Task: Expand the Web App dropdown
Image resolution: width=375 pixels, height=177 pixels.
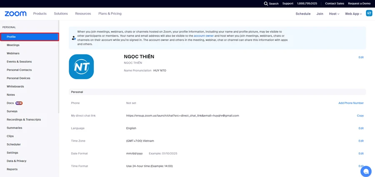Action: pyautogui.click(x=353, y=14)
